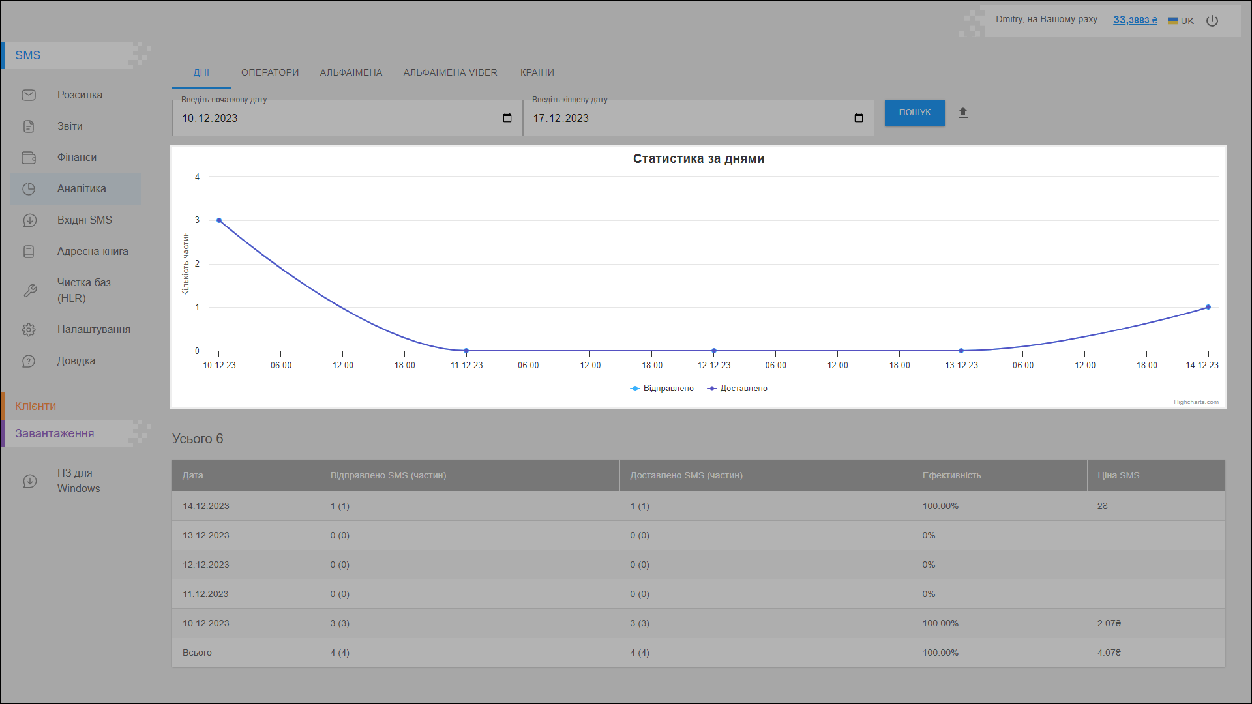
Task: Click the logout power icon
Action: click(x=1212, y=21)
